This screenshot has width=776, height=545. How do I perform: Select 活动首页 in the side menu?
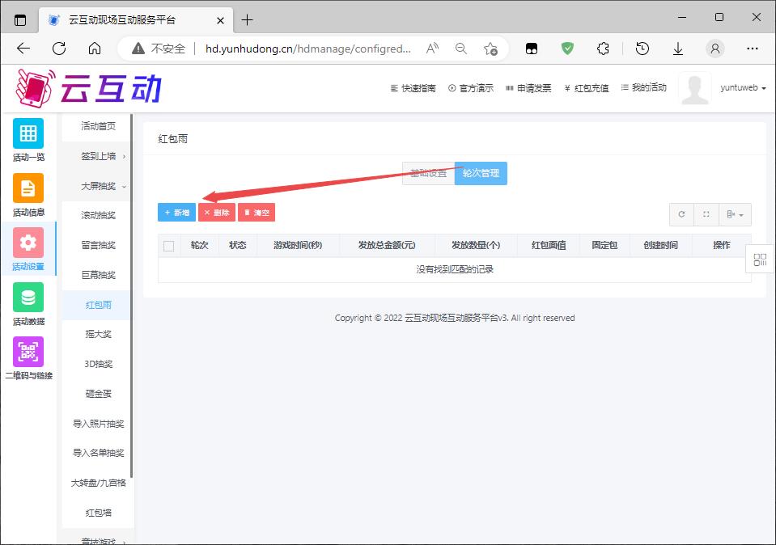(x=97, y=126)
